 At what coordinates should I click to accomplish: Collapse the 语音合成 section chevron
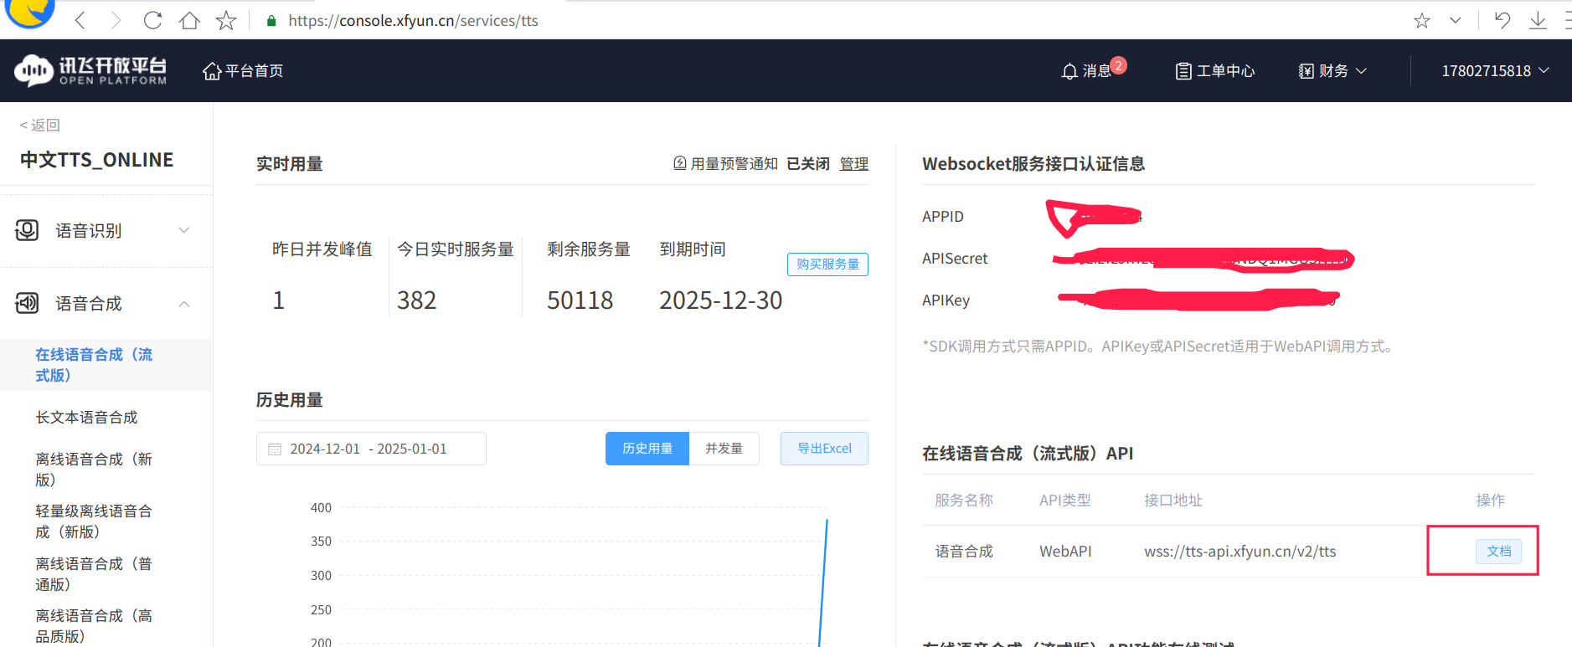(x=184, y=304)
